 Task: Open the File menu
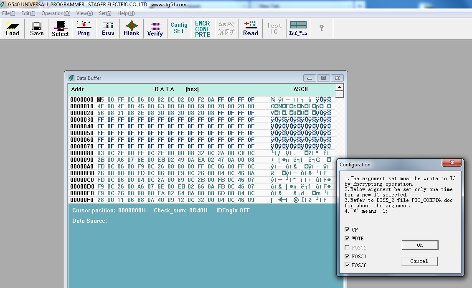(x=9, y=13)
